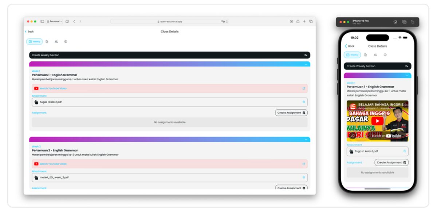Image resolution: width=437 pixels, height=208 pixels.
Task: Open materi_EG_week_2.pdf attachment
Action: (170, 178)
